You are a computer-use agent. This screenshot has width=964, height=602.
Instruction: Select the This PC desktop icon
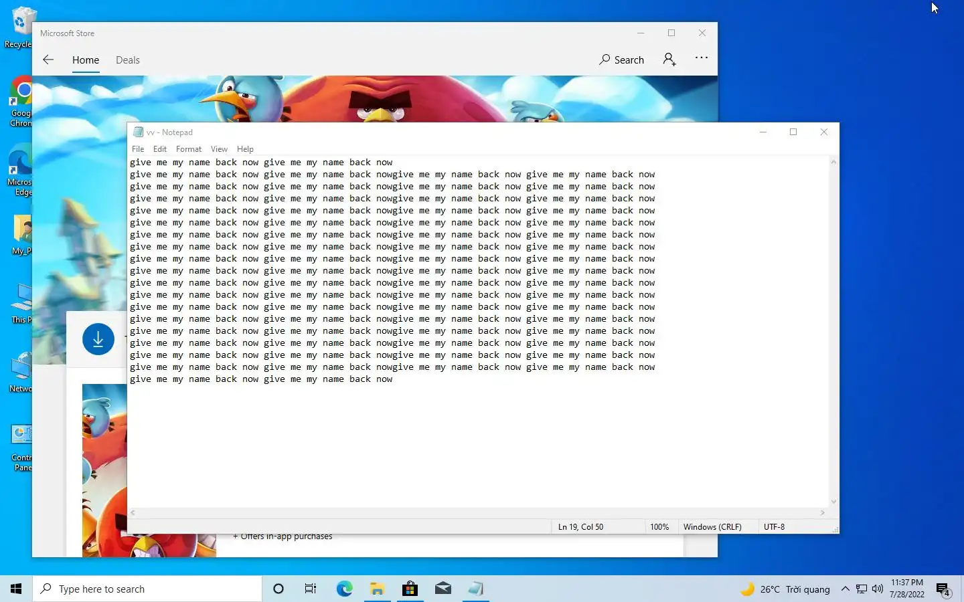tap(21, 304)
